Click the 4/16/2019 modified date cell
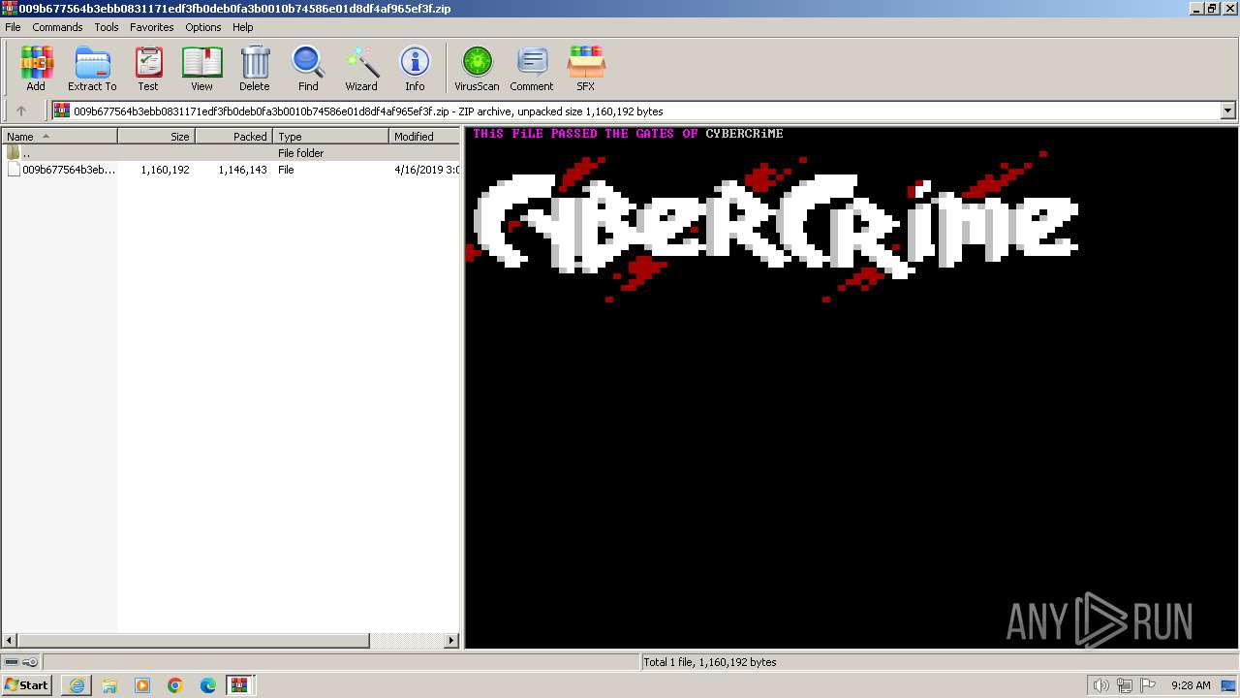The image size is (1240, 698). pos(426,170)
